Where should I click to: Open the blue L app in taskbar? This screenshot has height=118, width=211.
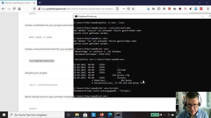[x=93, y=115]
